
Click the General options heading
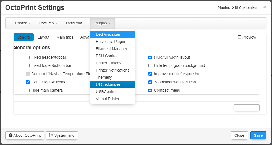(x=32, y=48)
